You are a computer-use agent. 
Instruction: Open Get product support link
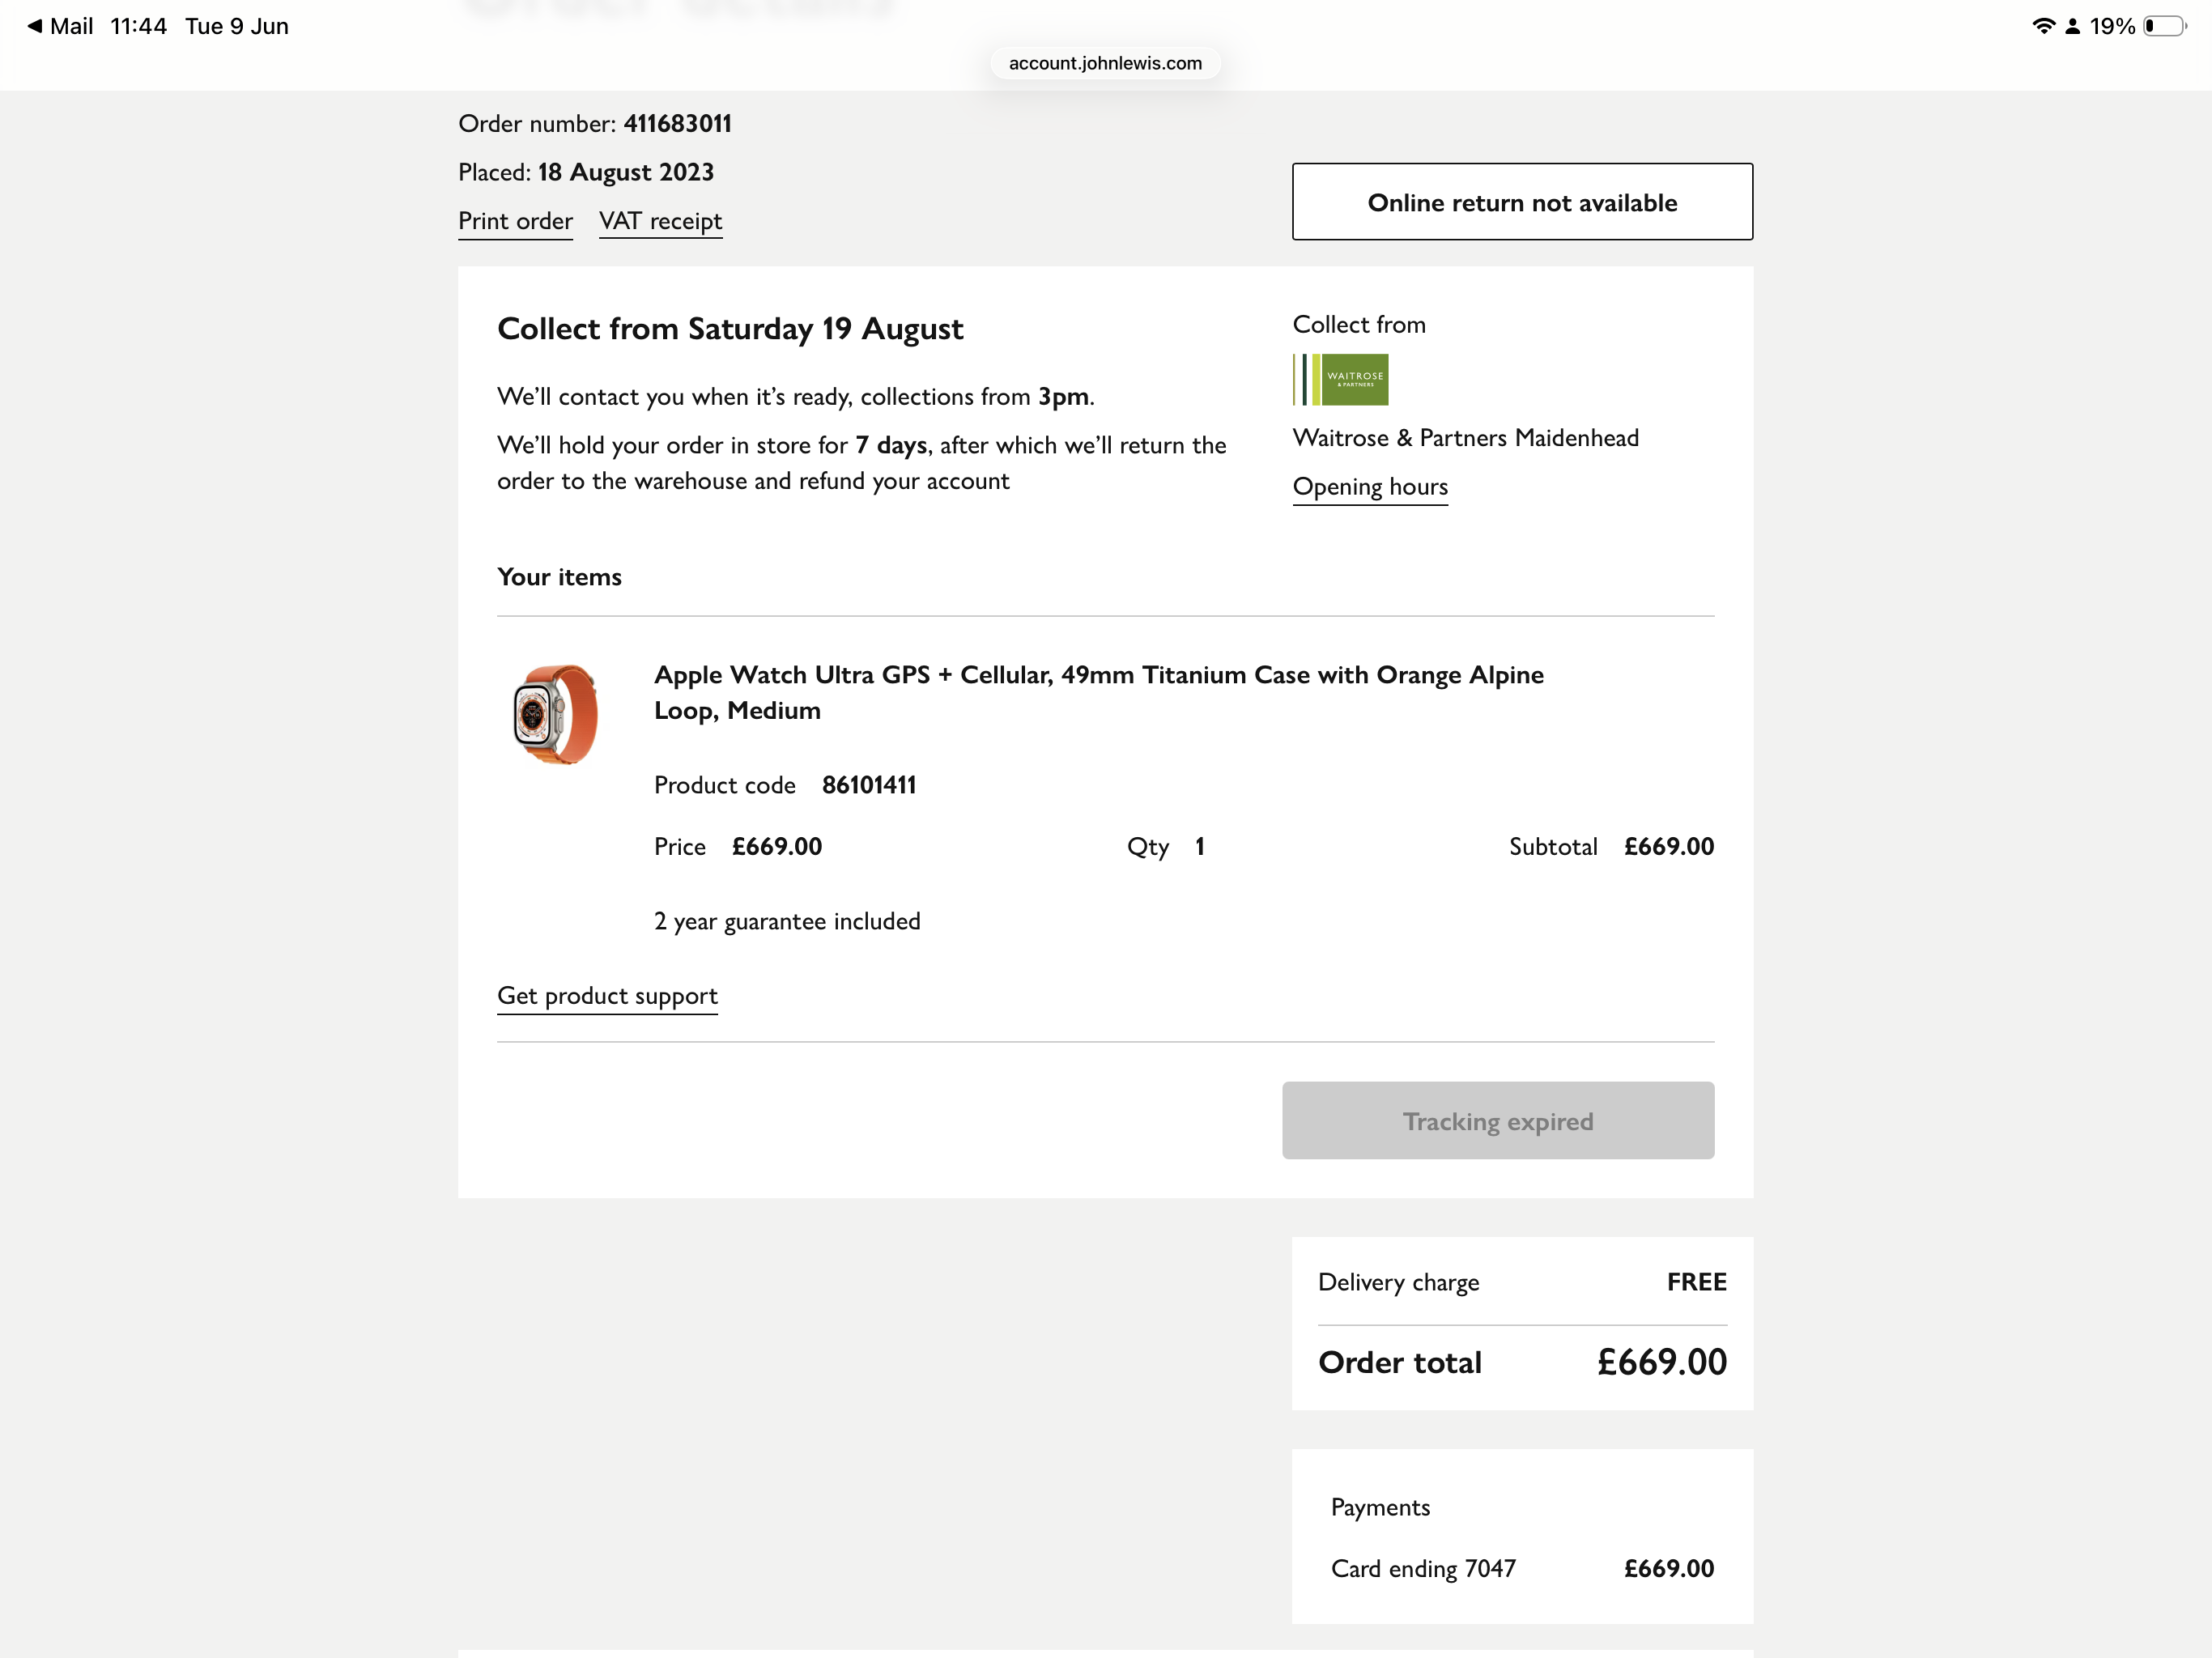607,996
